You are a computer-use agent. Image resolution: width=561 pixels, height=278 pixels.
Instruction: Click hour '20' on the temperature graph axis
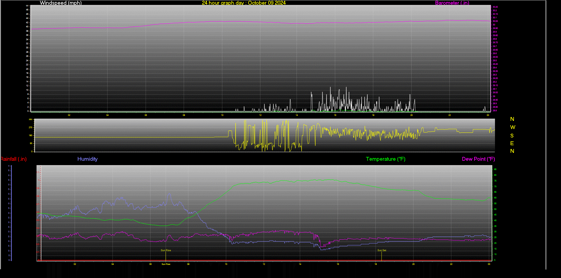click(x=413, y=264)
